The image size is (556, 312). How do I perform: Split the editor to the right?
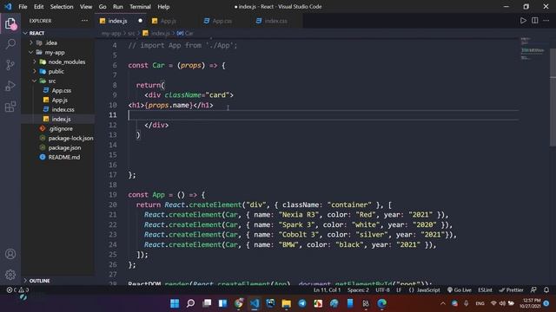click(x=535, y=21)
